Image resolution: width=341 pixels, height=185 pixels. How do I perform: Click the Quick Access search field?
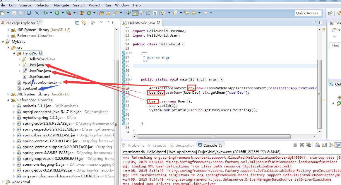pyautogui.click(x=308, y=13)
